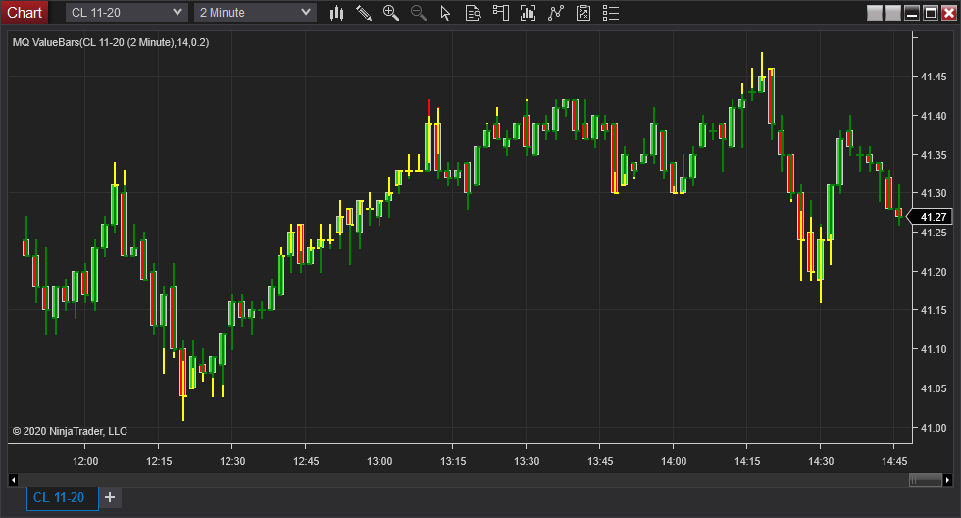961x518 pixels.
Task: Minimize the chart window
Action: click(x=912, y=12)
